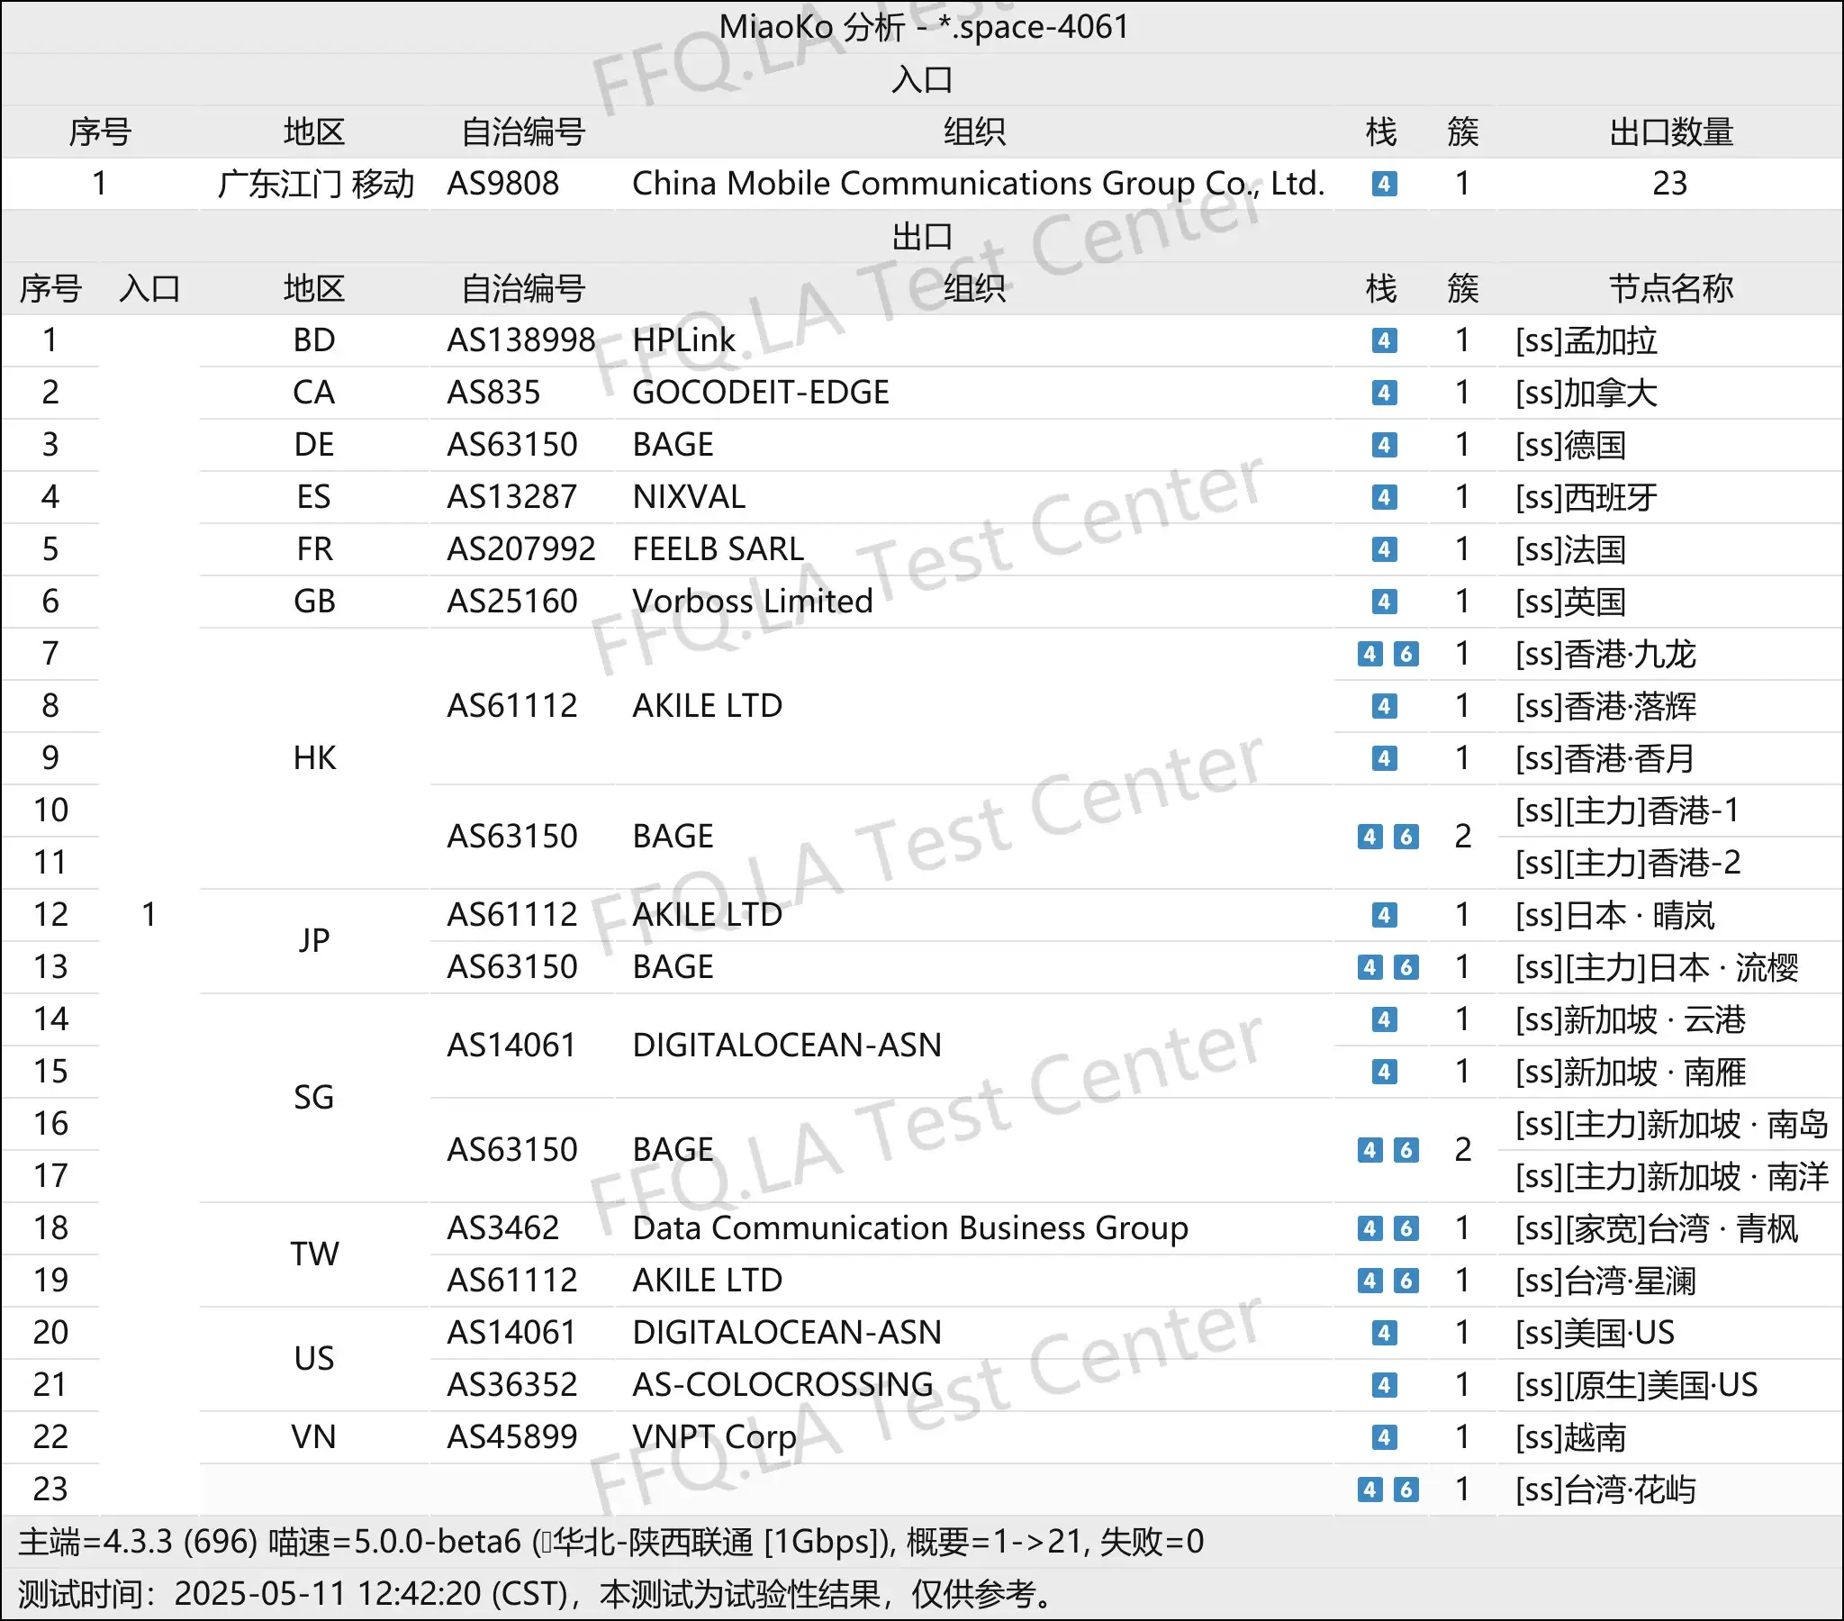
Task: Click organization Data Communication Business Group
Action: click(x=910, y=1228)
